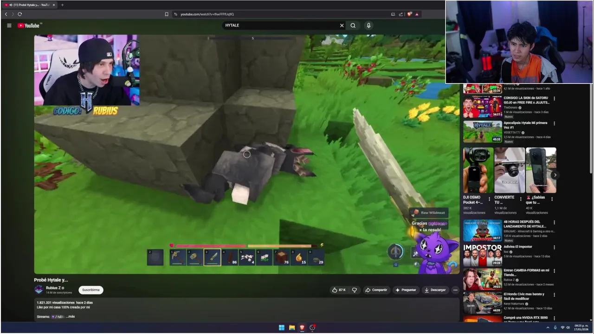
Task: Go to YouTube home via logo
Action: click(x=29, y=26)
